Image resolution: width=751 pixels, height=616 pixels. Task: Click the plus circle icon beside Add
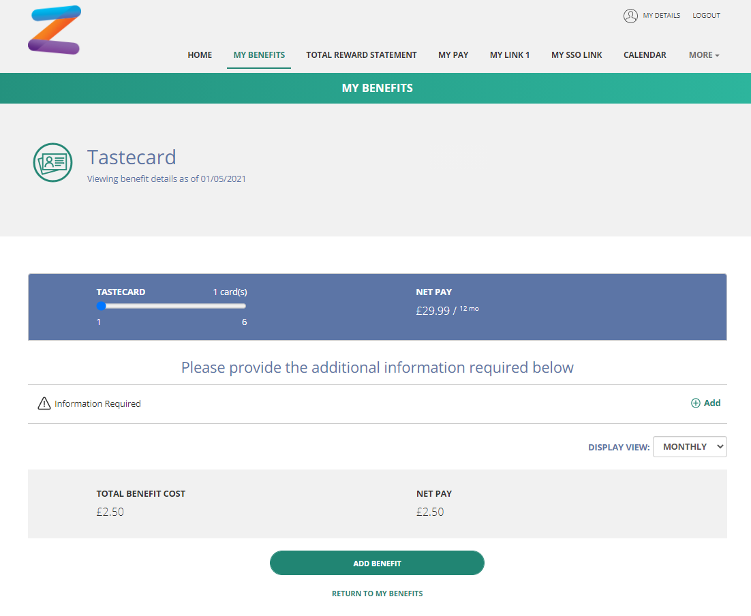tap(695, 403)
